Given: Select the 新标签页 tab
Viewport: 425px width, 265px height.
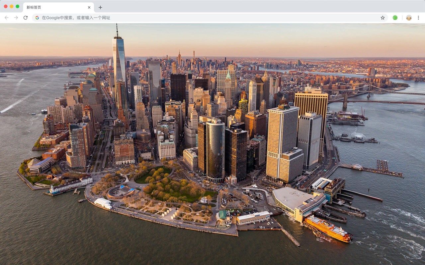Looking at the screenshot, I should (x=58, y=7).
